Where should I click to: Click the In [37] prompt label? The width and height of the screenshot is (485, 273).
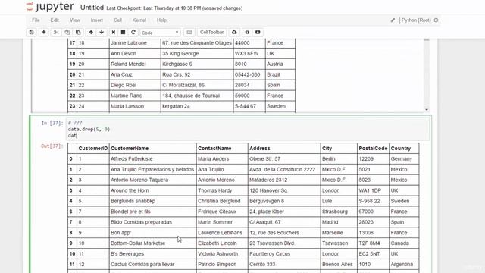click(x=52, y=123)
